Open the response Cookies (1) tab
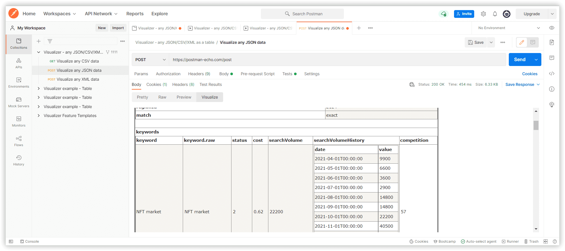565x251 pixels. [x=157, y=84]
